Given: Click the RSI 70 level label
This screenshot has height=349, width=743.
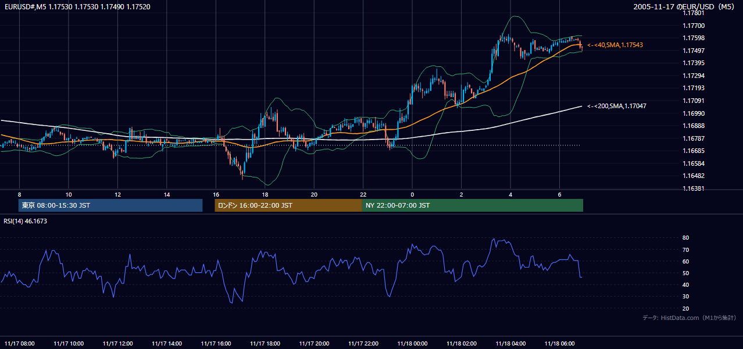Looking at the screenshot, I should 686,250.
